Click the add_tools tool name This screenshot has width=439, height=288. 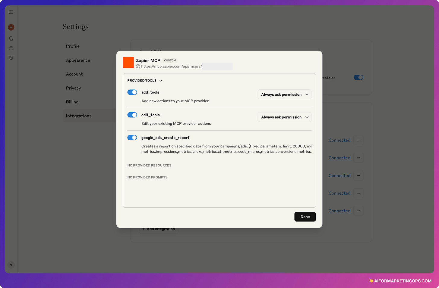[x=150, y=92]
